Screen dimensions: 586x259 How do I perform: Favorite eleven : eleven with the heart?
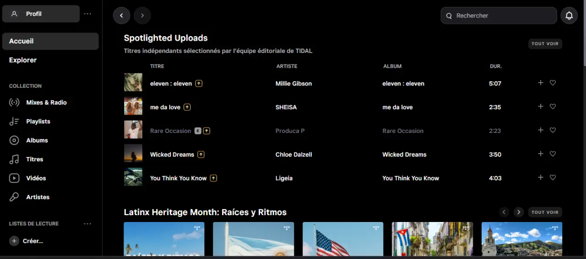(553, 83)
